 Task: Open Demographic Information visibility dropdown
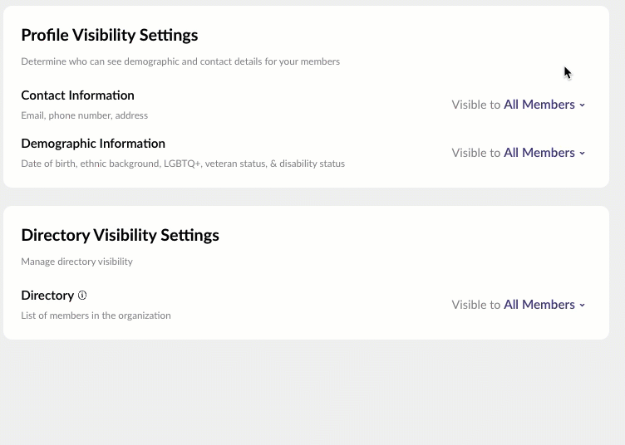[x=540, y=153]
